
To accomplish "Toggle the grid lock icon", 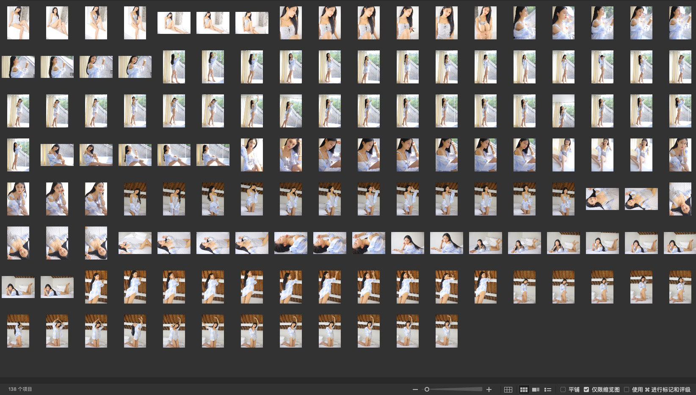I will (508, 389).
